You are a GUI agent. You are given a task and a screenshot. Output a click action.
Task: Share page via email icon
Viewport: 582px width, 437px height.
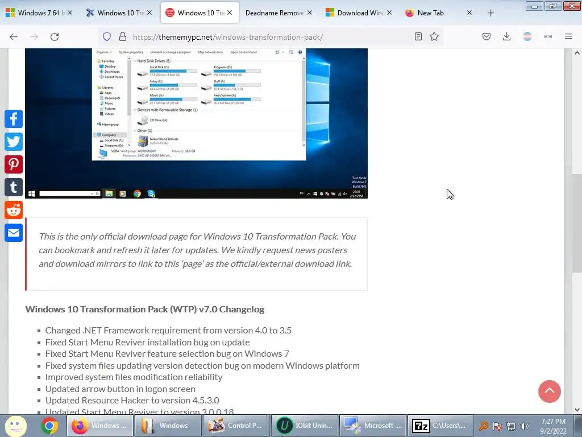point(14,233)
